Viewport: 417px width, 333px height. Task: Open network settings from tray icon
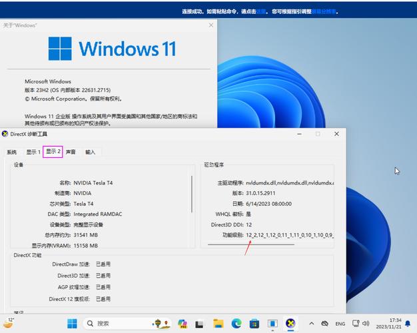[356, 324]
